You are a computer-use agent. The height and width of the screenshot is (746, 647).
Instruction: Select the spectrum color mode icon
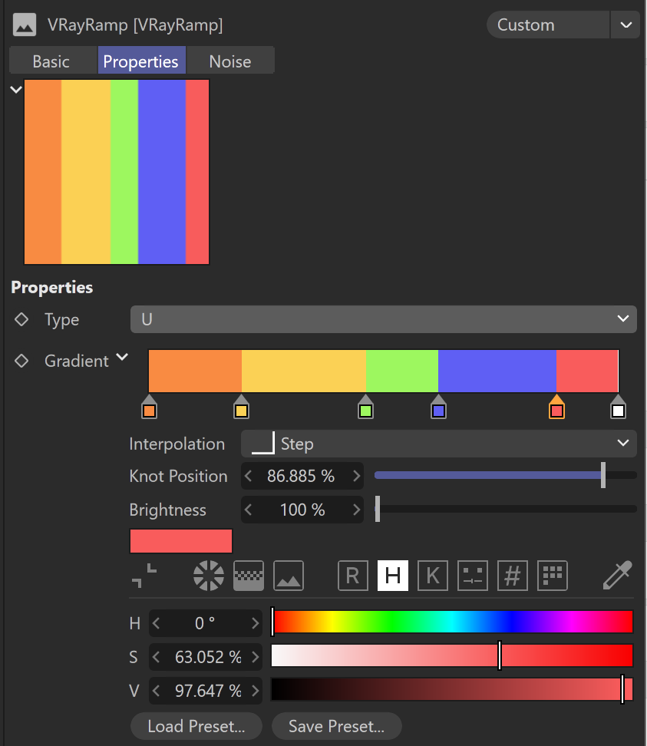coord(249,576)
